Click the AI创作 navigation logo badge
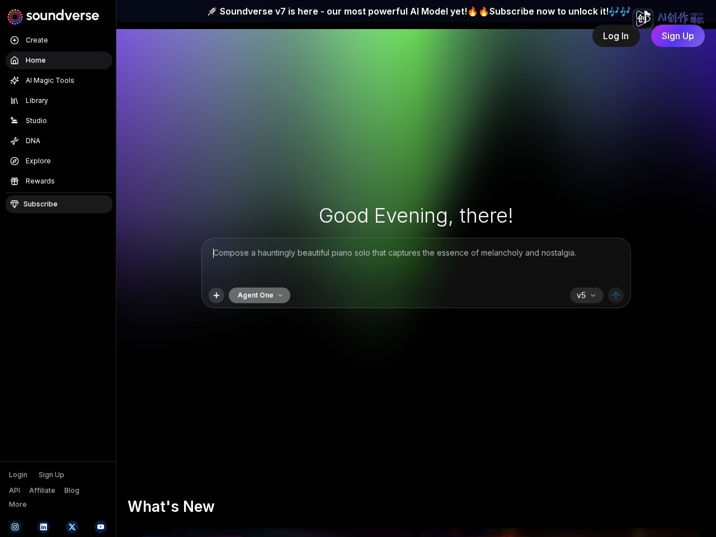The height and width of the screenshot is (537, 716). click(x=668, y=18)
